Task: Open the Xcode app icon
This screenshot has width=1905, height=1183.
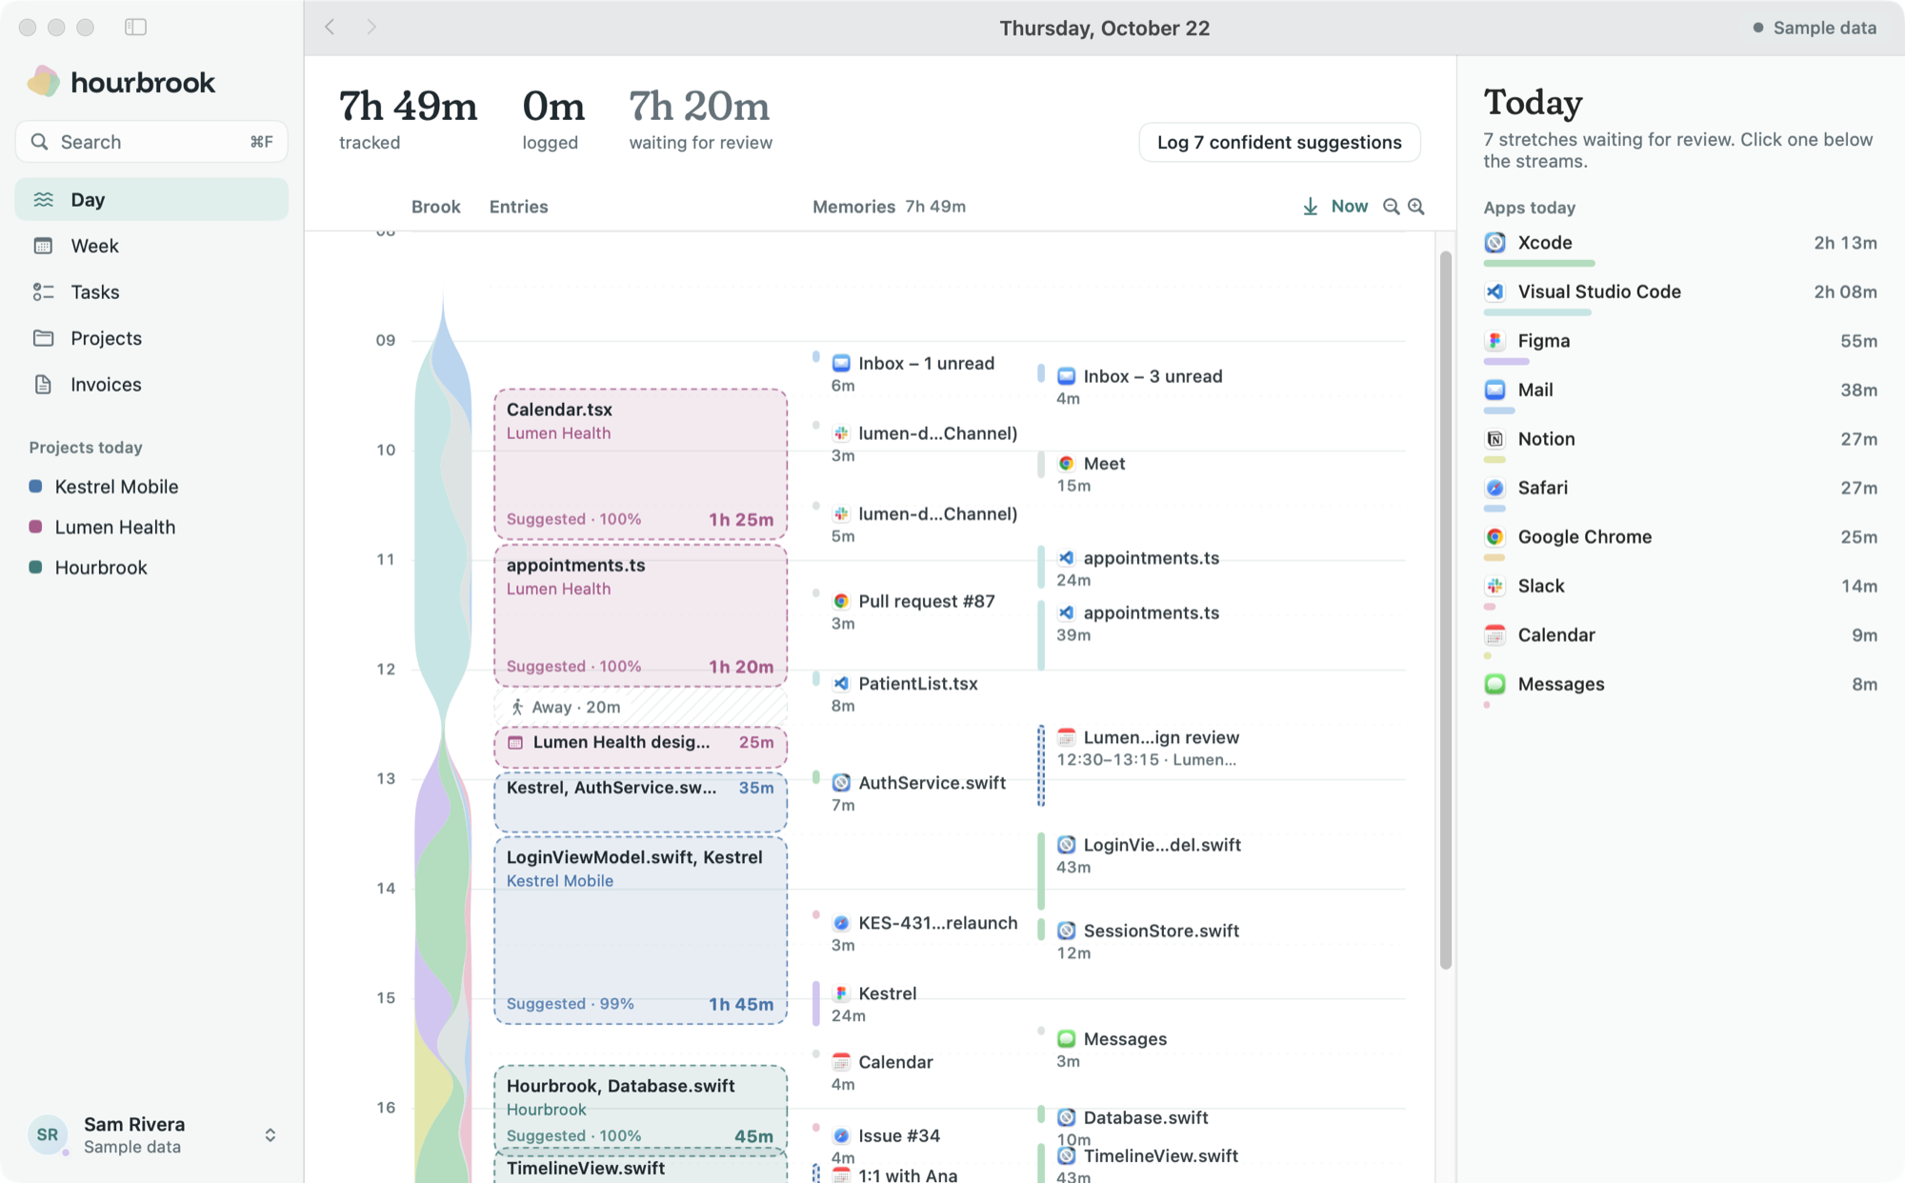Action: pyautogui.click(x=1495, y=243)
